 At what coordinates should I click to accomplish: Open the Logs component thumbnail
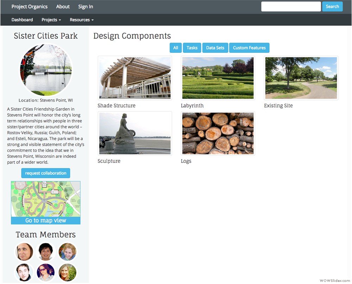tap(218, 133)
